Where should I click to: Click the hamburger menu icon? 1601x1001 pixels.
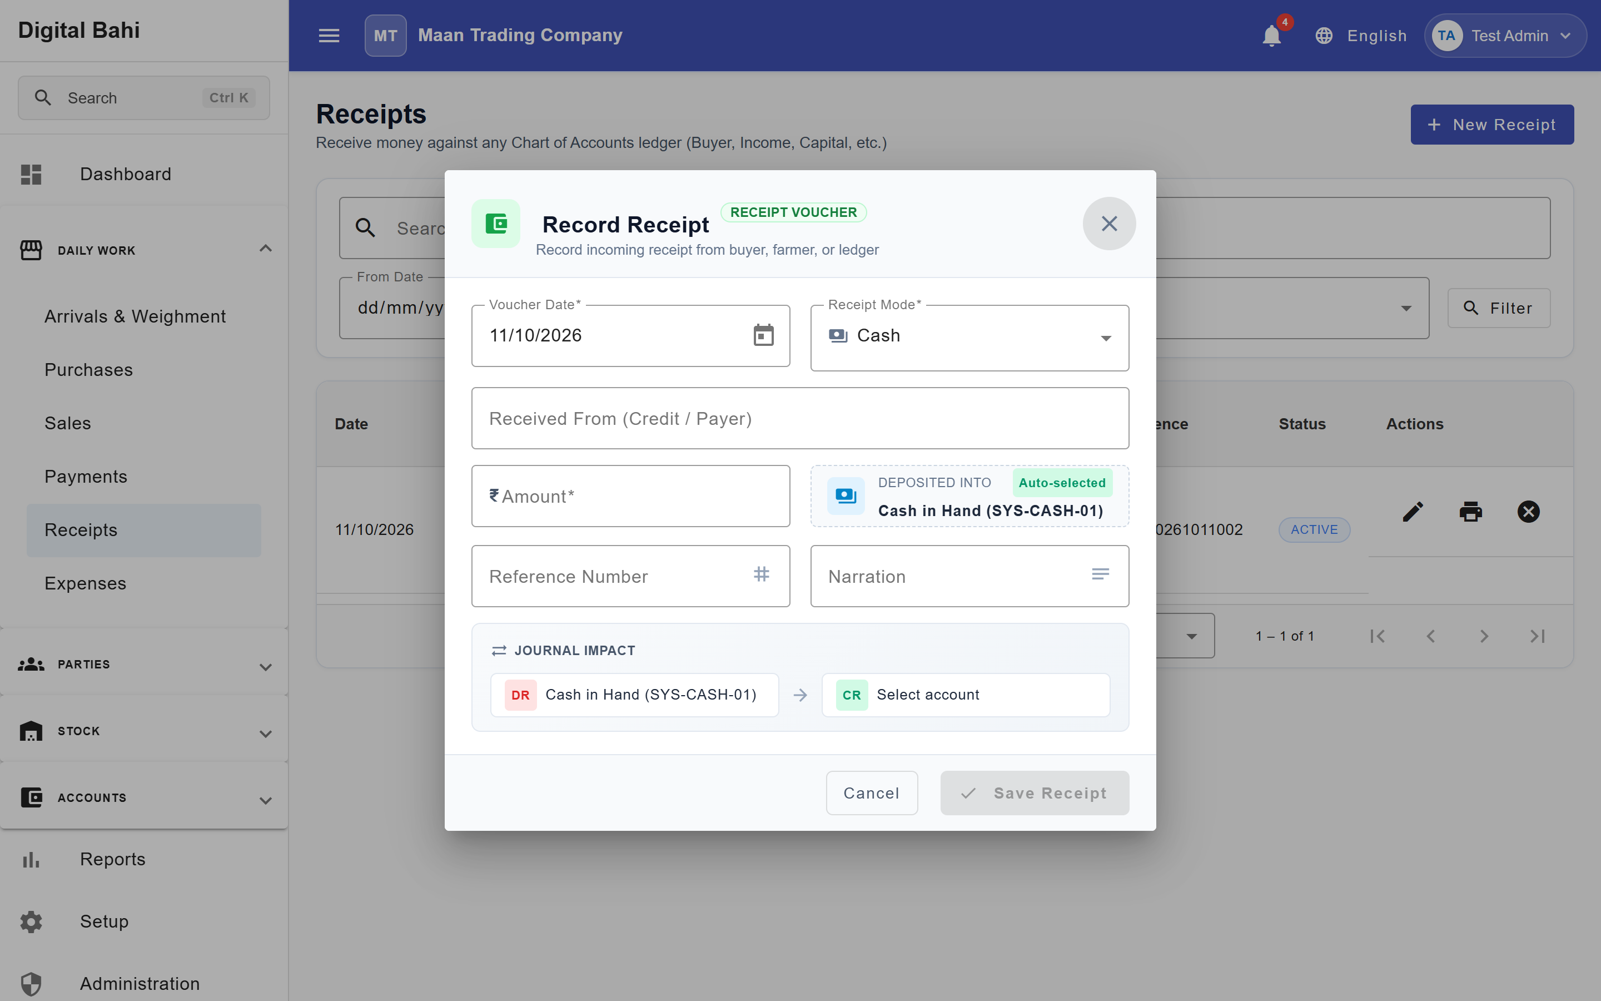(x=329, y=35)
